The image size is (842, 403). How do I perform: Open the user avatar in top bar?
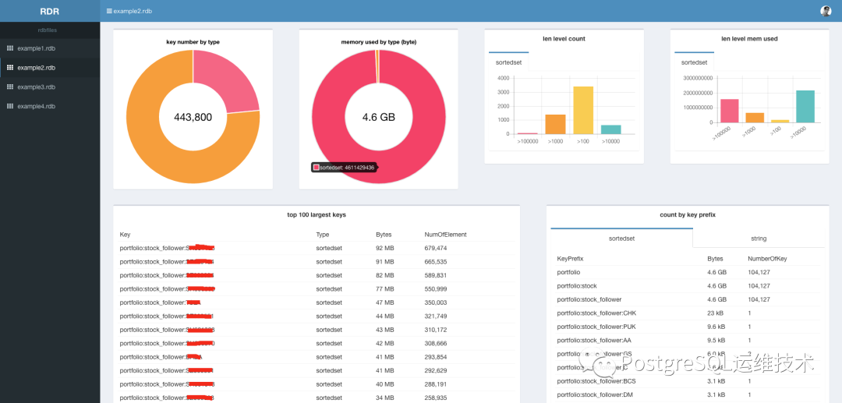(826, 11)
